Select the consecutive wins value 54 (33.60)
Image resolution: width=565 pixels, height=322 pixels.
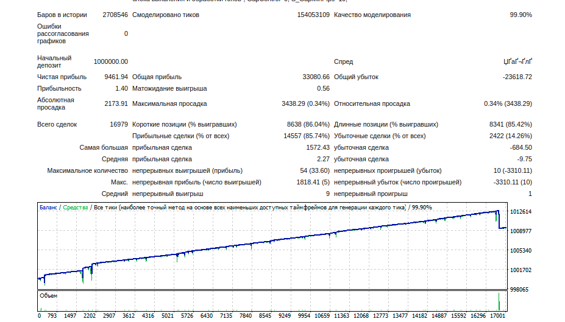pyautogui.click(x=314, y=170)
